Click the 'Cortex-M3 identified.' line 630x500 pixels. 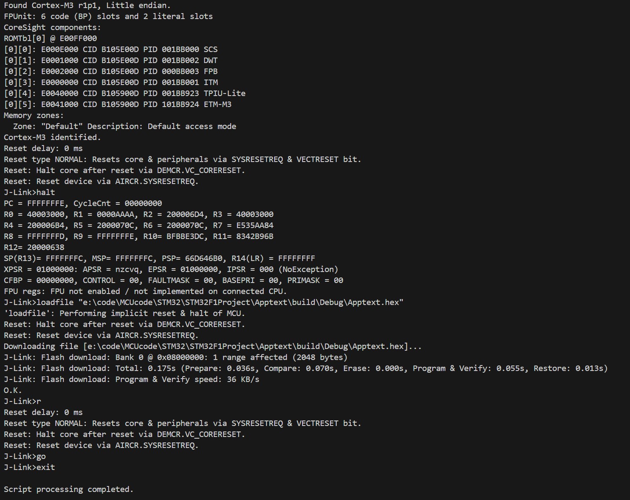pyautogui.click(x=52, y=137)
